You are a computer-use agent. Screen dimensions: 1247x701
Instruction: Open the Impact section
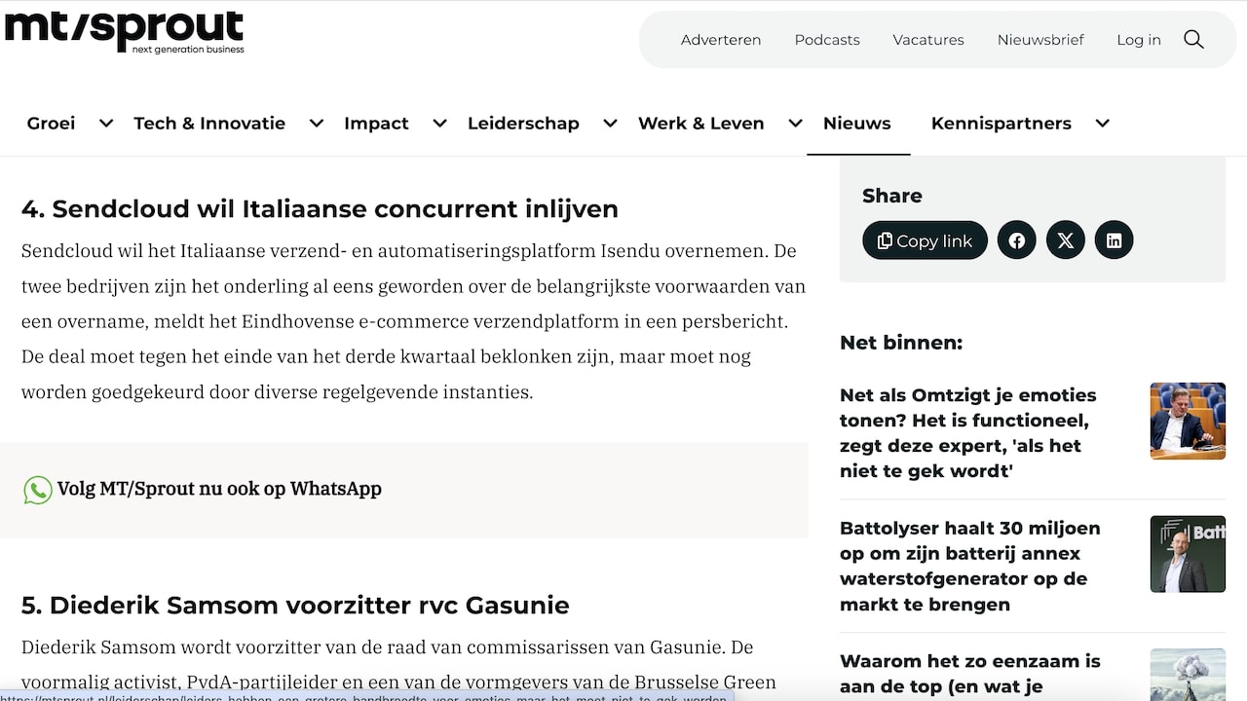(376, 124)
